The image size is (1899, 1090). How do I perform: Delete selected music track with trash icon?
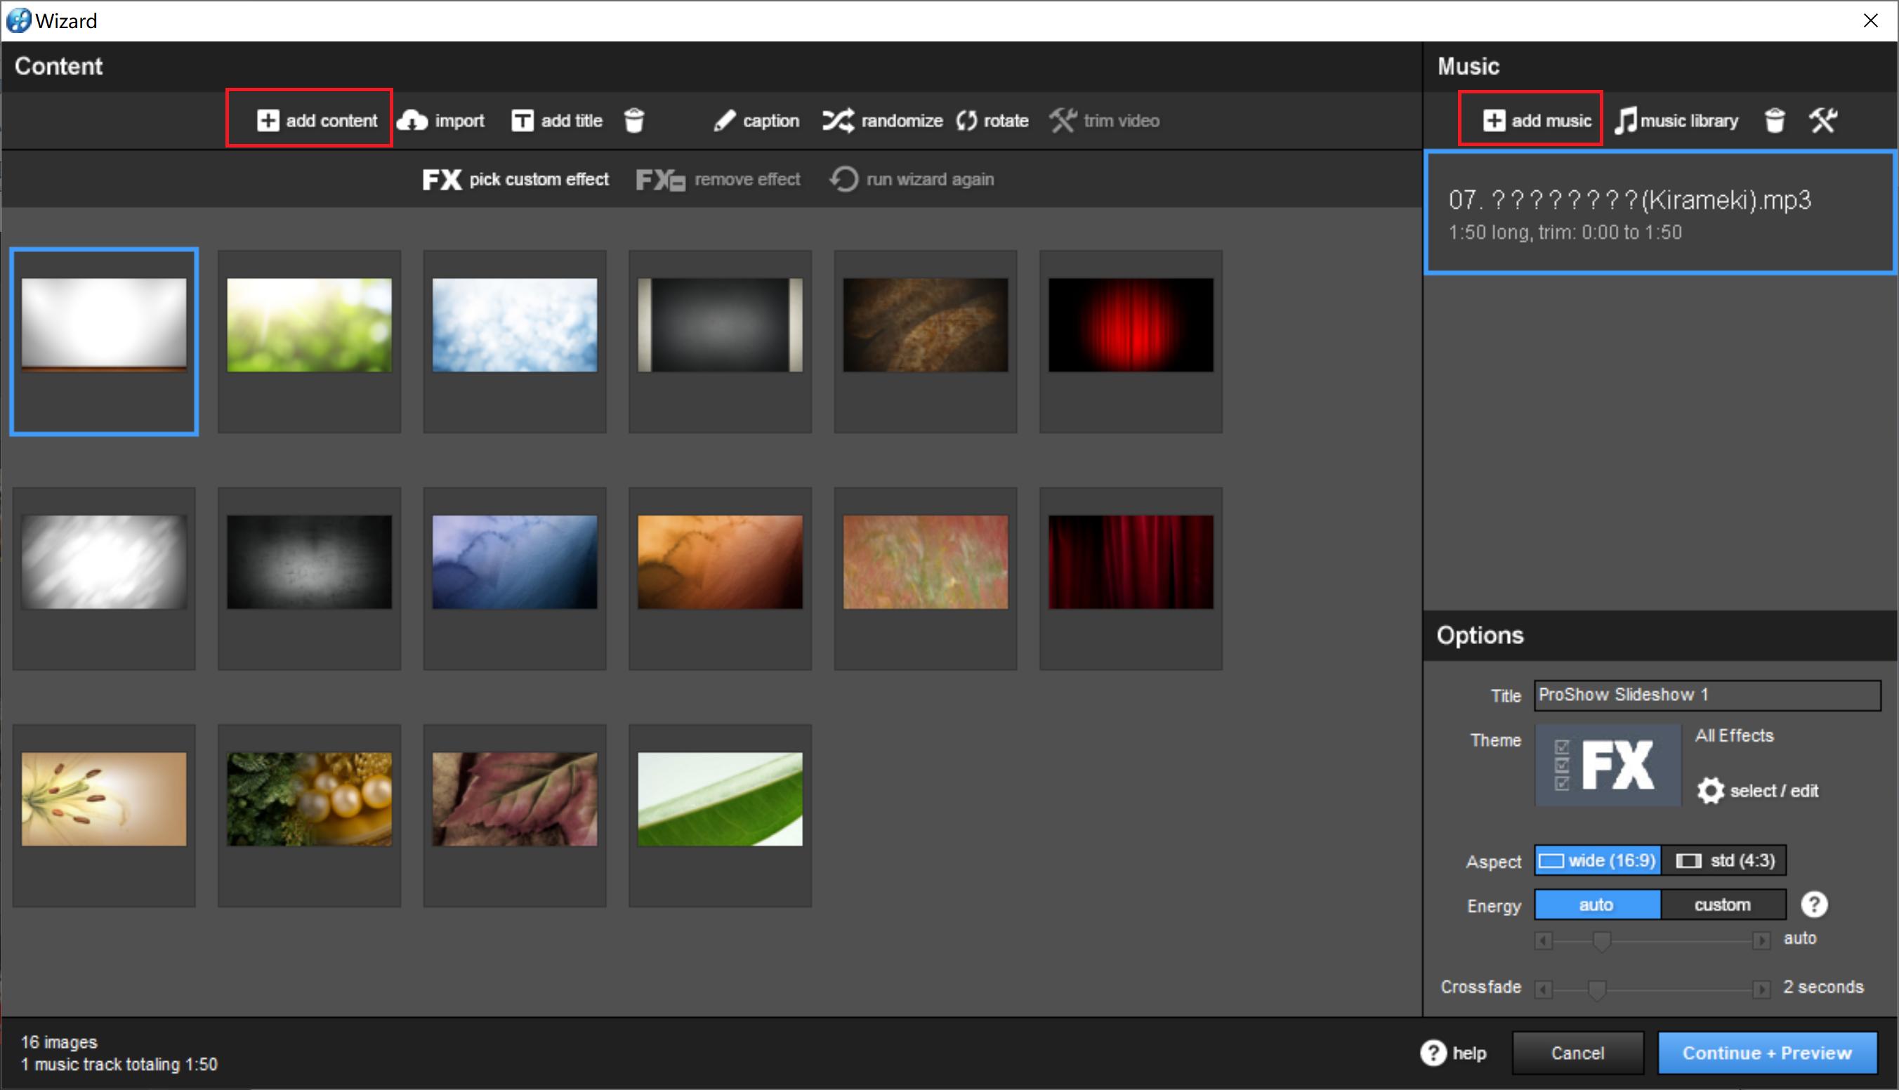(1775, 121)
